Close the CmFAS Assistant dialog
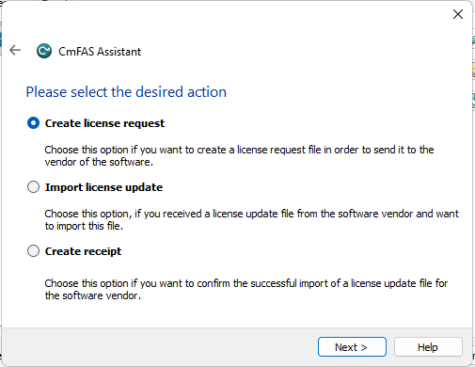This screenshot has height=367, width=475. tap(458, 14)
